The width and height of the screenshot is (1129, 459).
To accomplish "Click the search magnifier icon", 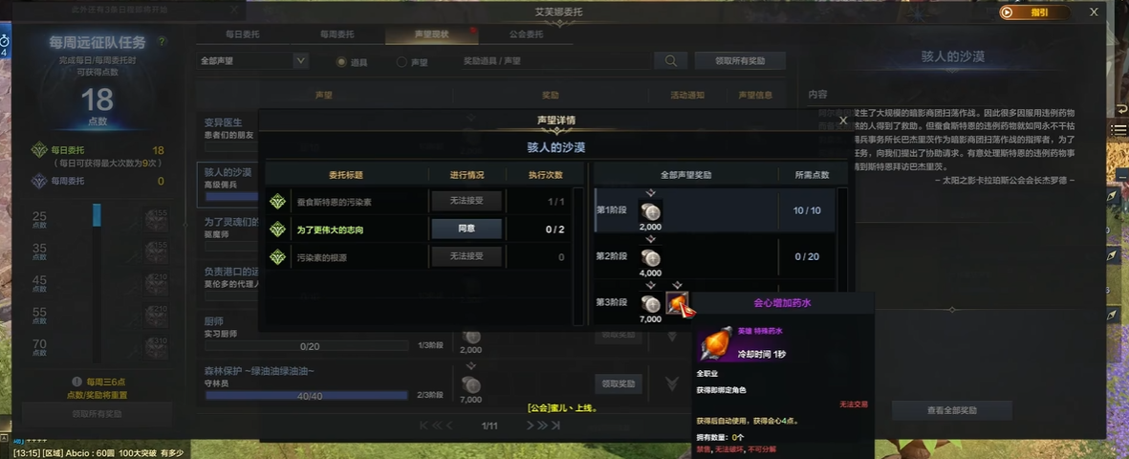I will (x=670, y=61).
